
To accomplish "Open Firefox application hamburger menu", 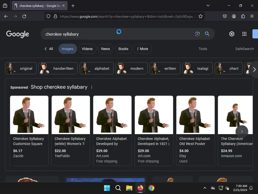I will pos(252,16).
